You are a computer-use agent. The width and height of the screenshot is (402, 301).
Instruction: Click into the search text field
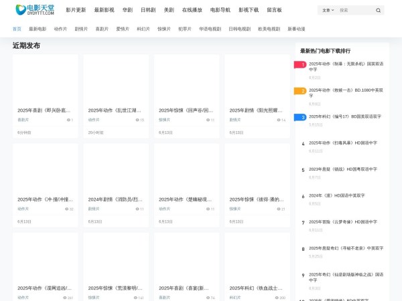click(355, 11)
